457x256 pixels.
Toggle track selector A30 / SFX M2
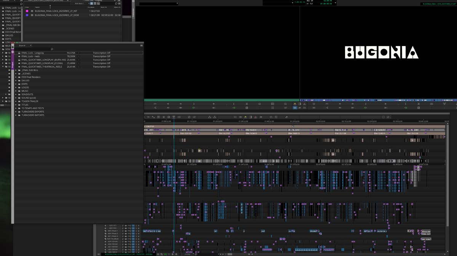pyautogui.click(x=113, y=244)
